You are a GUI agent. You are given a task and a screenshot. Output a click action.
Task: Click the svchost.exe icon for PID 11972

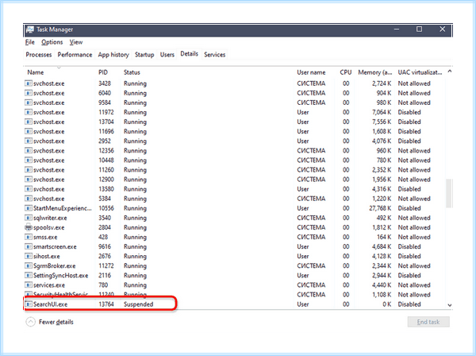point(29,112)
